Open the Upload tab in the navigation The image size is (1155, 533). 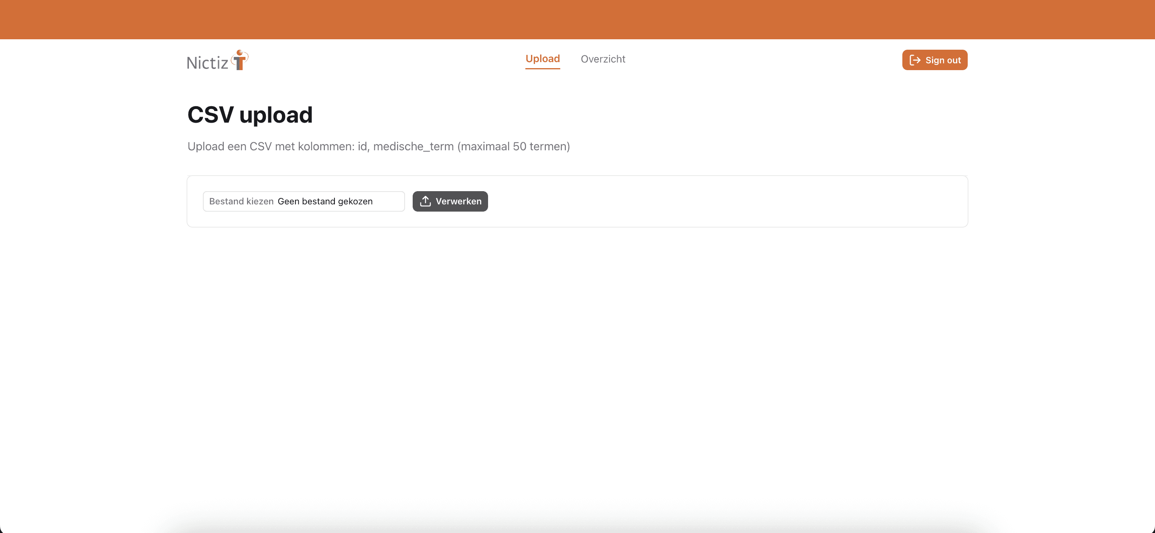point(542,59)
